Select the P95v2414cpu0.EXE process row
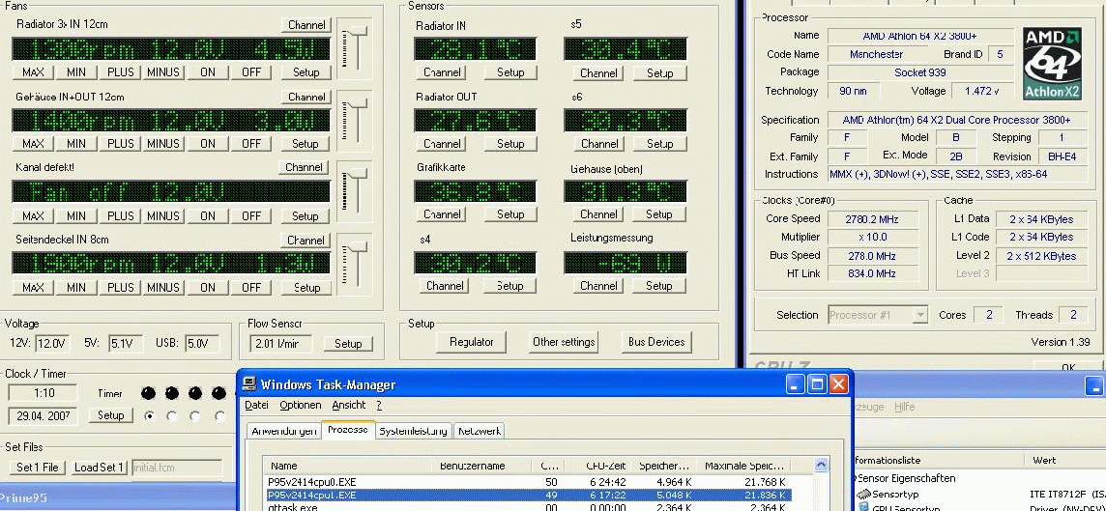The width and height of the screenshot is (1106, 511). click(x=528, y=482)
